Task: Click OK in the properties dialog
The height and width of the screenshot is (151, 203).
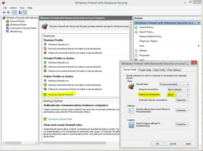Action: 158,143
